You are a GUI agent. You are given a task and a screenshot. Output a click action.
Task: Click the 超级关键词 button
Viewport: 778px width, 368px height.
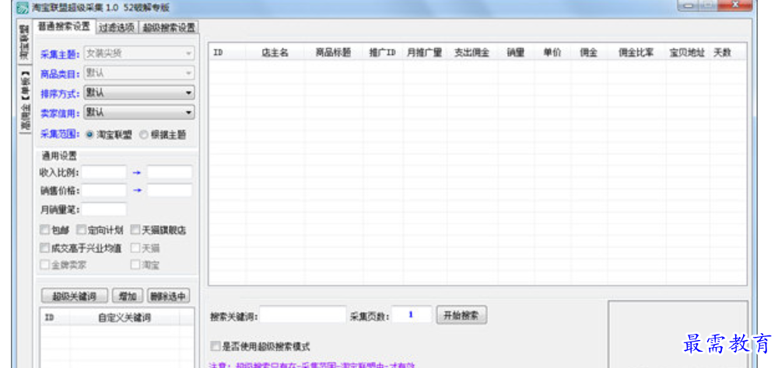pyautogui.click(x=75, y=296)
